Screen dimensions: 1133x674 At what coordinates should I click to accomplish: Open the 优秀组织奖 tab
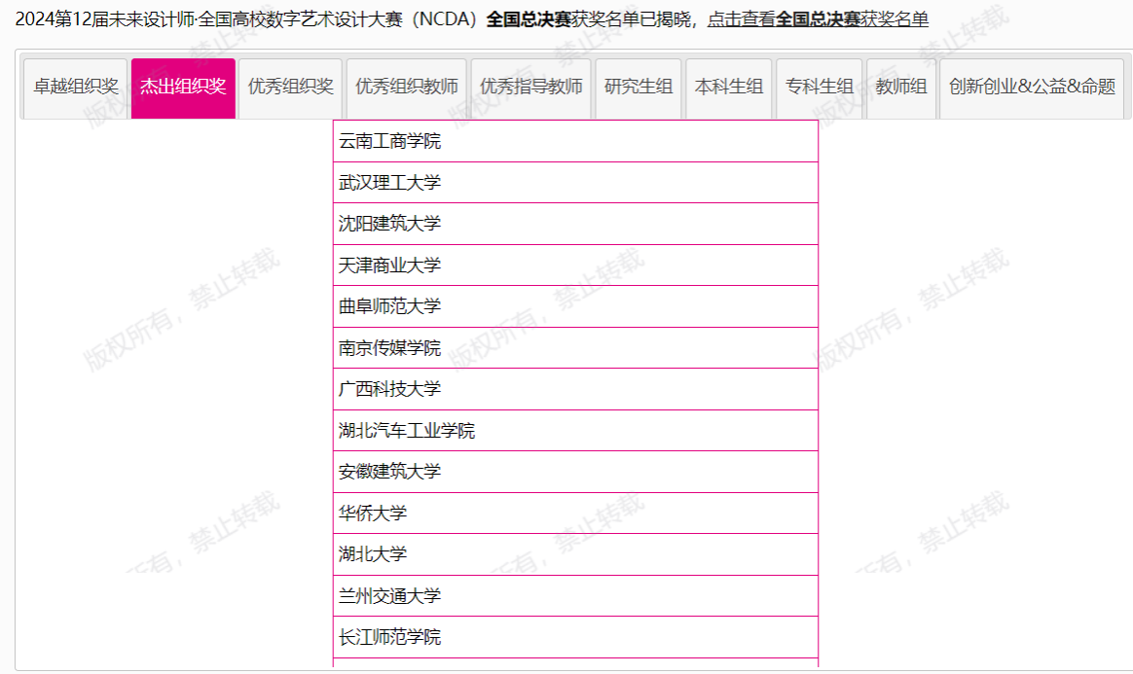(x=290, y=87)
